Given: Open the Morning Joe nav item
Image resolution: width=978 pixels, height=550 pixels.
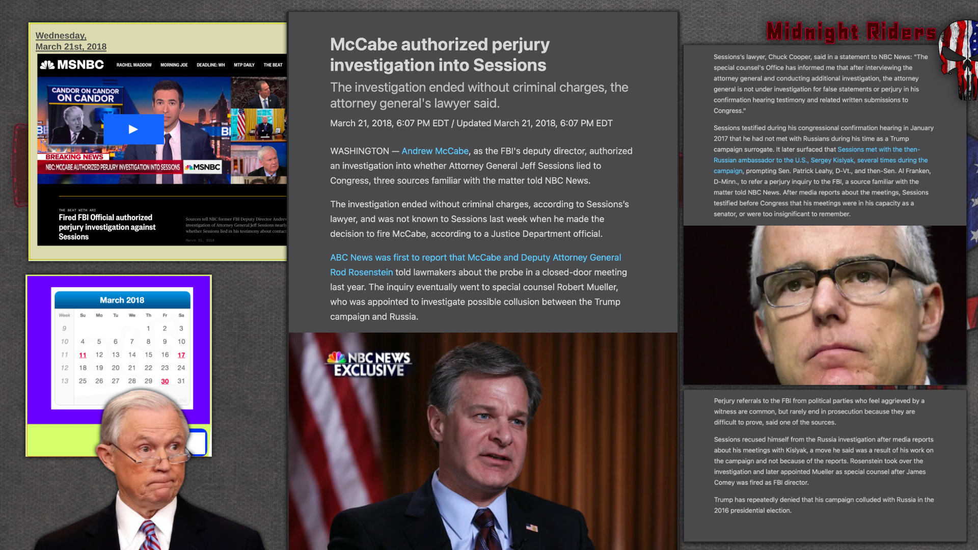Looking at the screenshot, I should (174, 65).
